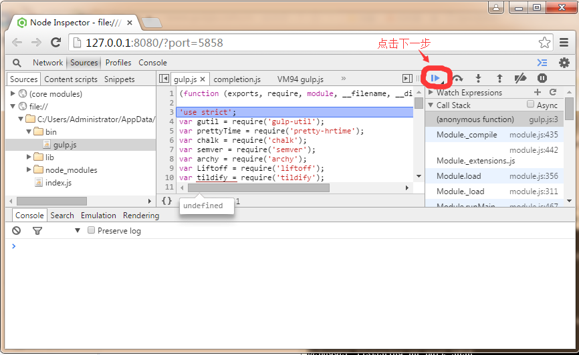Deactivate all breakpoints
The width and height of the screenshot is (579, 355).
(520, 78)
